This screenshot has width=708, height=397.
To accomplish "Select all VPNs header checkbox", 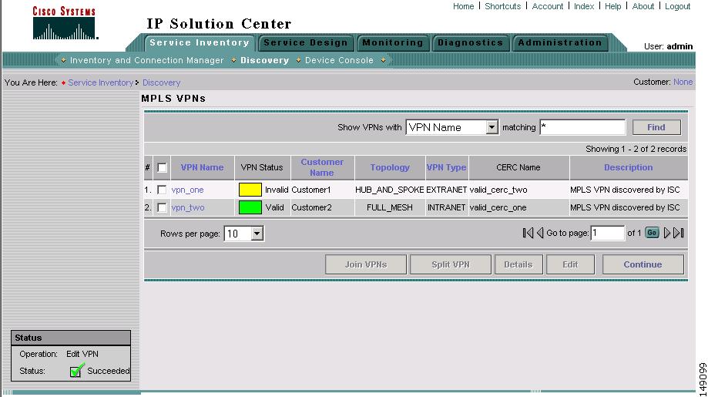I will click(x=162, y=167).
